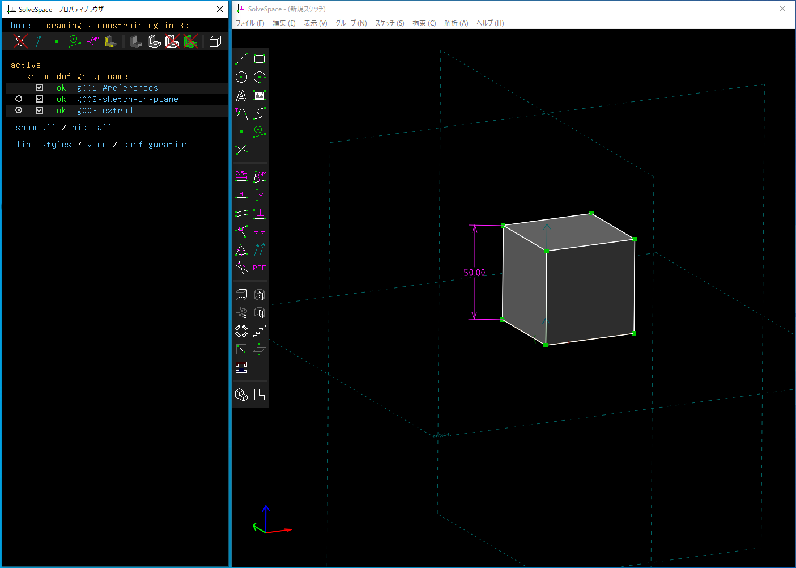Select the line segment sketch tool
Screen dimensions: 796x568
click(241, 59)
